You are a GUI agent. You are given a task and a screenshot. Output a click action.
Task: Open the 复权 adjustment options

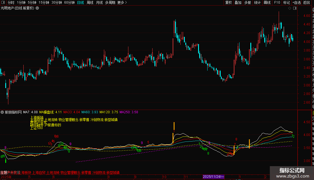pos(228,2)
